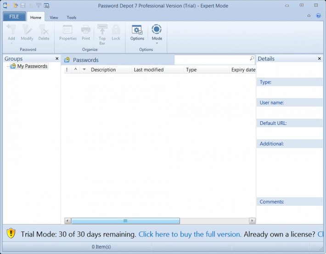This screenshot has height=254, width=326.
Task: Click the 'Trial Mode: 30 of 30 days remaining' text
Action: pyautogui.click(x=79, y=234)
